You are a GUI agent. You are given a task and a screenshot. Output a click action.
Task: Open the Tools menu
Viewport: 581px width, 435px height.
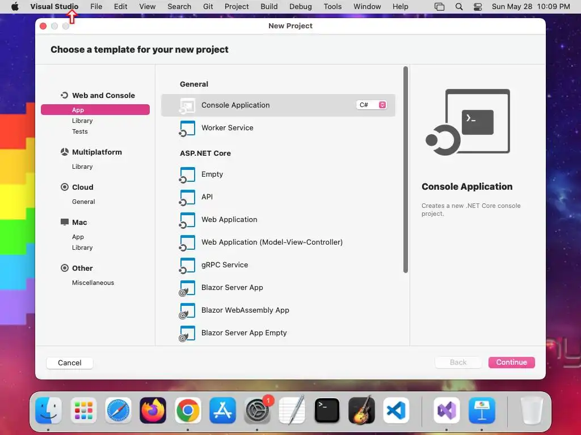pos(332,6)
